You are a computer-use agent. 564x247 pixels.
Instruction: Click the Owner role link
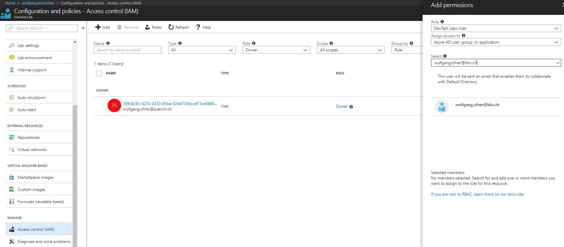click(x=342, y=106)
